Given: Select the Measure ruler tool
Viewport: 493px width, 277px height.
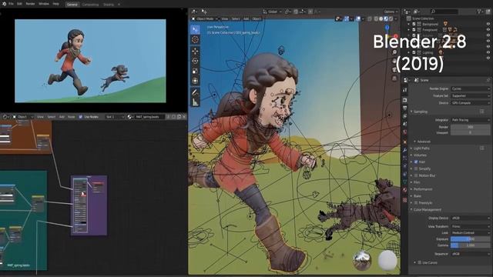Looking at the screenshot, I should coord(195,102).
